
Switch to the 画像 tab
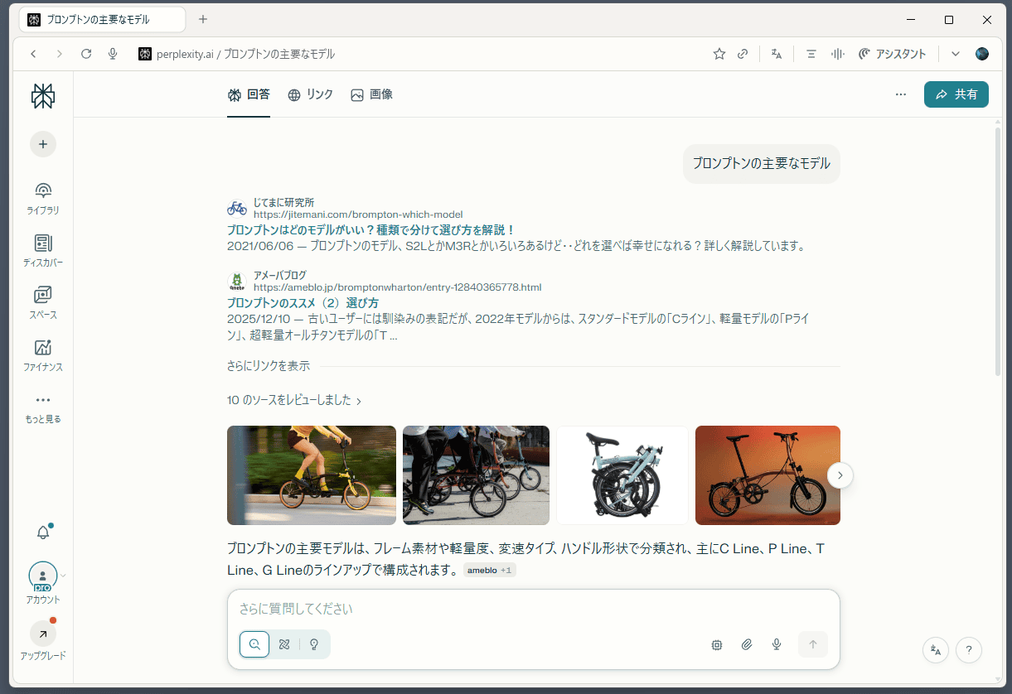pos(372,94)
